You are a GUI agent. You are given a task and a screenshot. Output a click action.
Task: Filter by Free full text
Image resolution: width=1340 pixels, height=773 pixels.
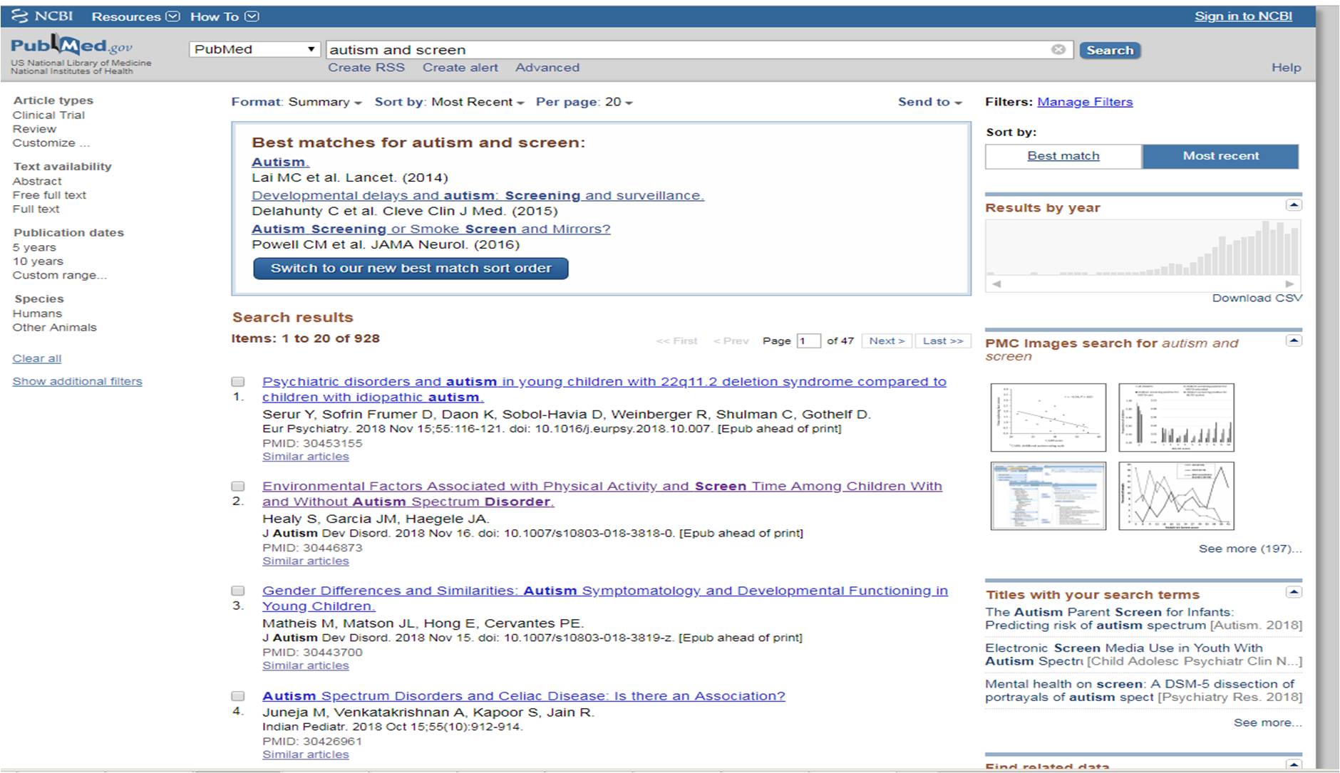point(49,195)
